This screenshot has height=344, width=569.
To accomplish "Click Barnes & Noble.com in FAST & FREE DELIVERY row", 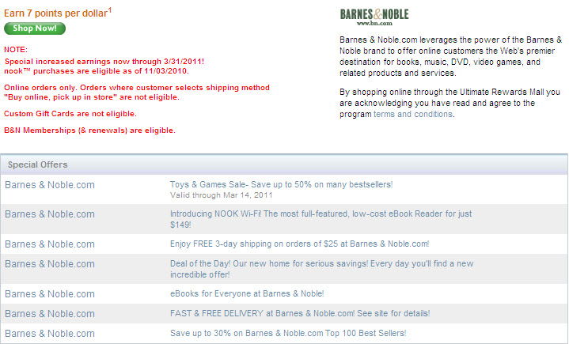I will point(50,314).
